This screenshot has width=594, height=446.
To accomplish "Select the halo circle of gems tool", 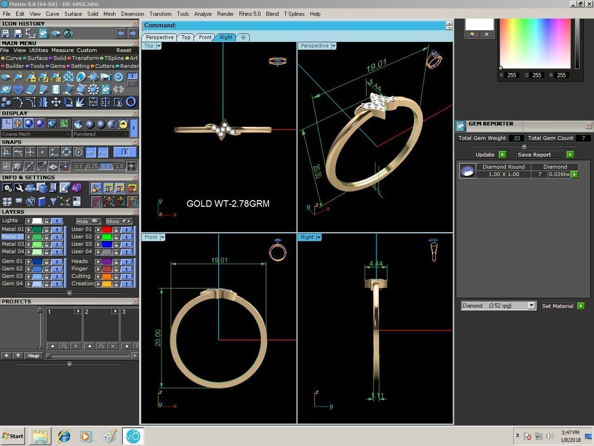I will point(93,90).
